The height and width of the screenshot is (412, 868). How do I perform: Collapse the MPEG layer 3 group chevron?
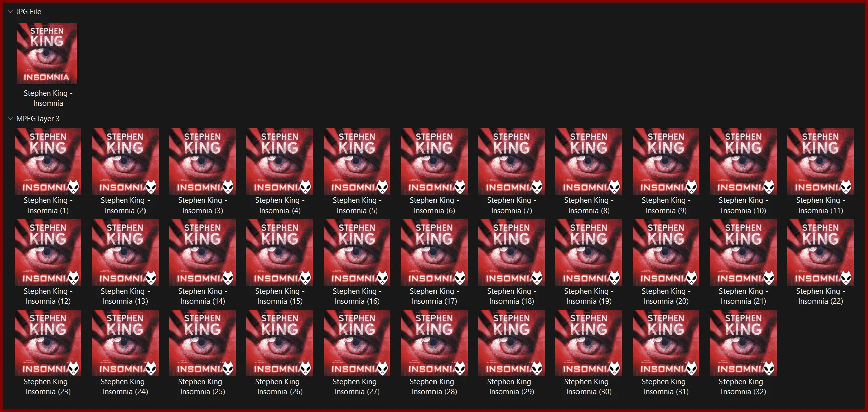coord(10,119)
